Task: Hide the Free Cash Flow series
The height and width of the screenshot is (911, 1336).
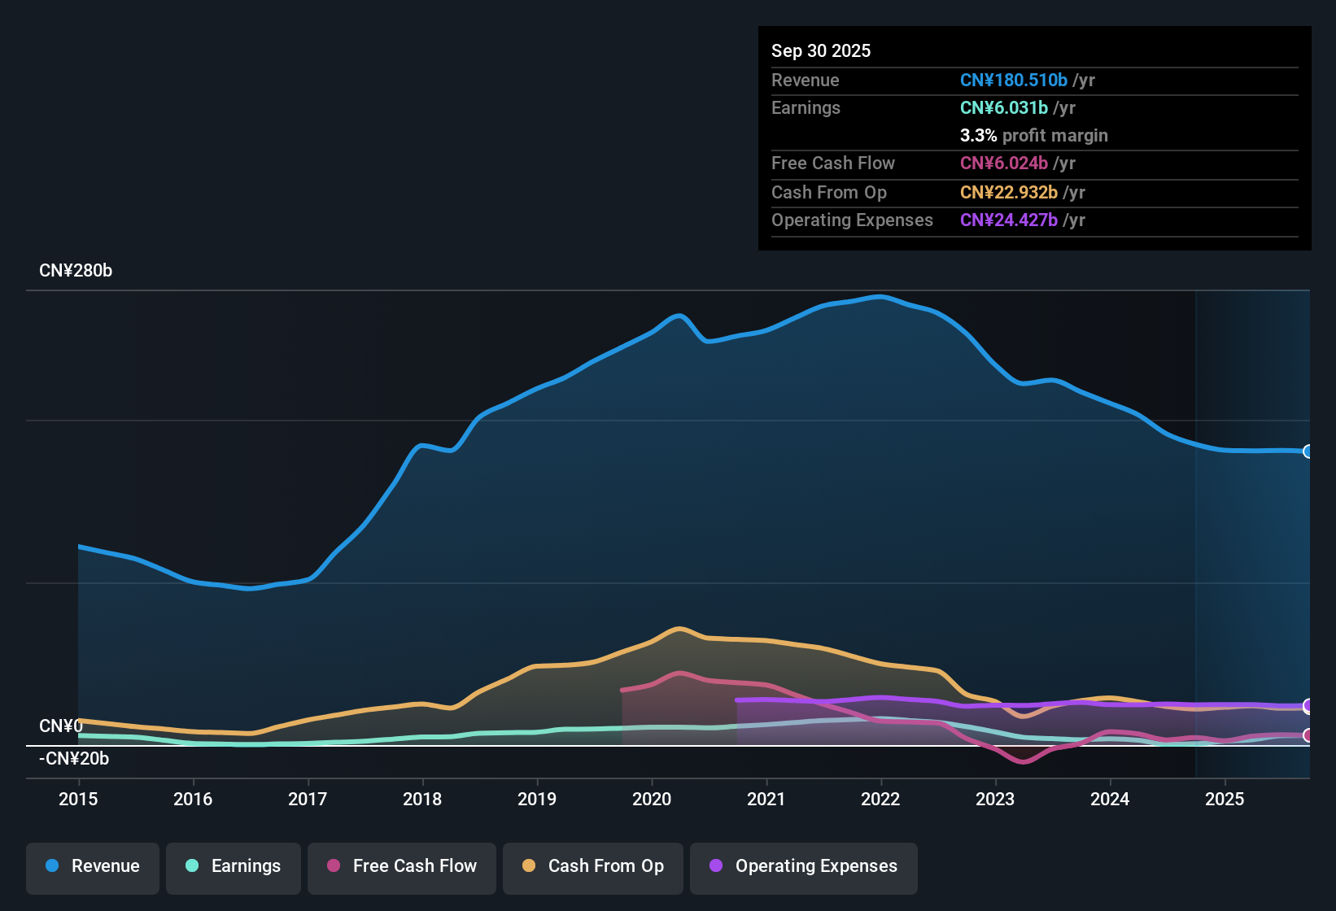Action: point(401,866)
